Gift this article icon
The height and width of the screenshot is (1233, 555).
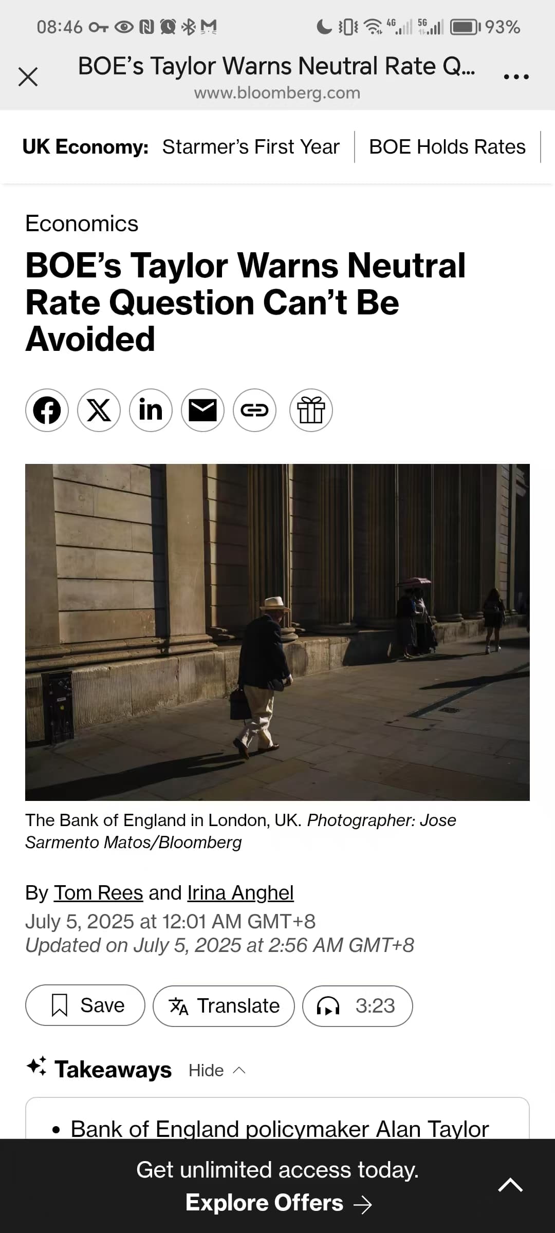(x=311, y=410)
